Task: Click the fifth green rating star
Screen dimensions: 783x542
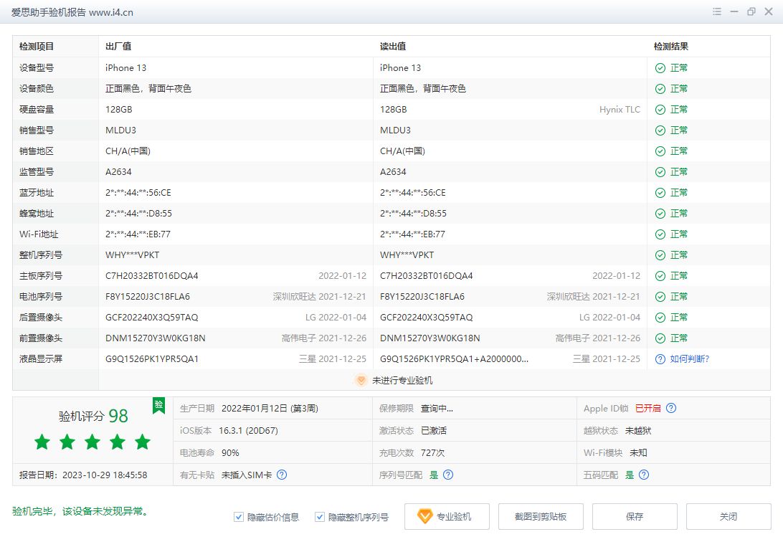Action: click(143, 443)
